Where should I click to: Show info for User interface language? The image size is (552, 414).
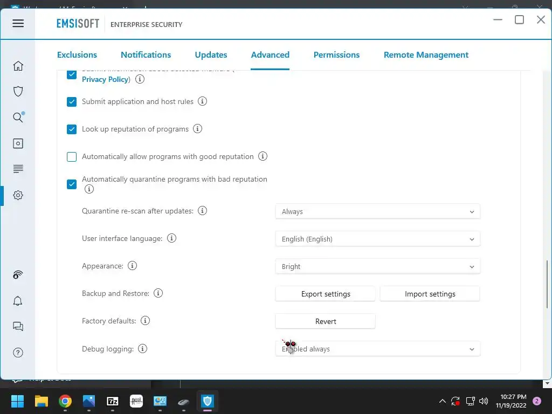171,238
